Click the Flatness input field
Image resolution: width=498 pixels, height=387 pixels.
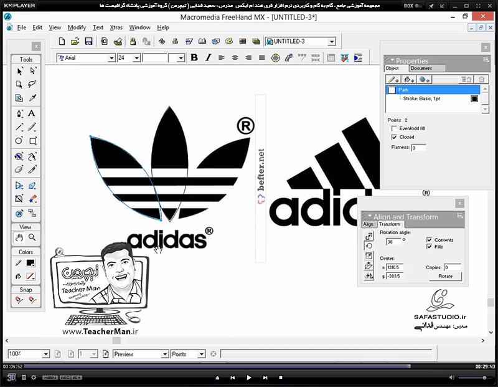418,148
